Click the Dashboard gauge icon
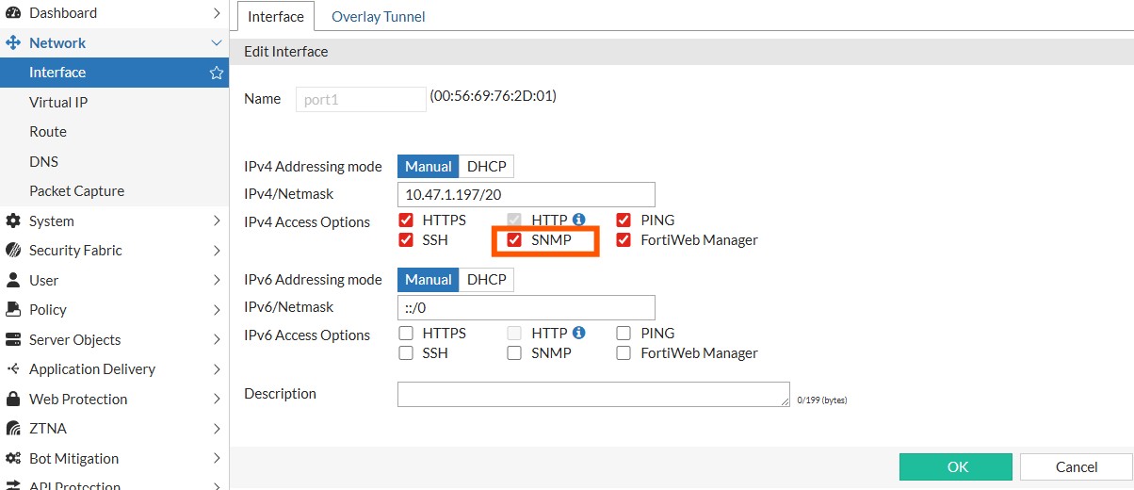1134x490 pixels. [13, 13]
